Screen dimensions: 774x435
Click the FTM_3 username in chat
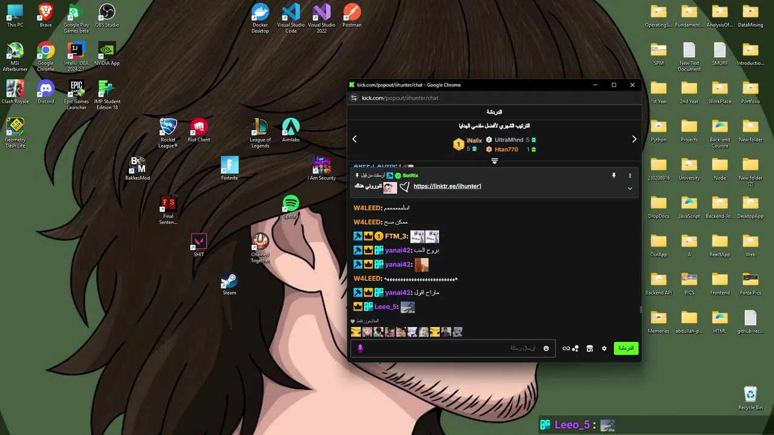coord(396,236)
